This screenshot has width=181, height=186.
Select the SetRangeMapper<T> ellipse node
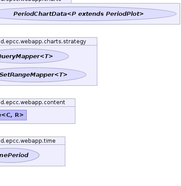tap(43, 75)
